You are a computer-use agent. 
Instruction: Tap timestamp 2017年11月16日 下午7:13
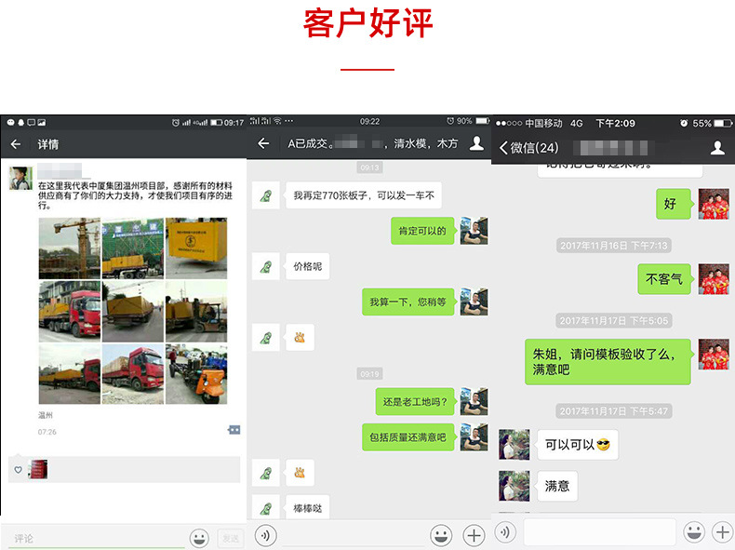pos(614,246)
